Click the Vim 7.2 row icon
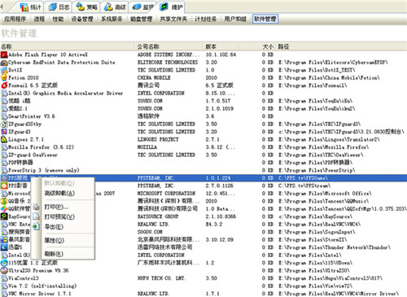This screenshot has height=297, width=407. coord(4,286)
